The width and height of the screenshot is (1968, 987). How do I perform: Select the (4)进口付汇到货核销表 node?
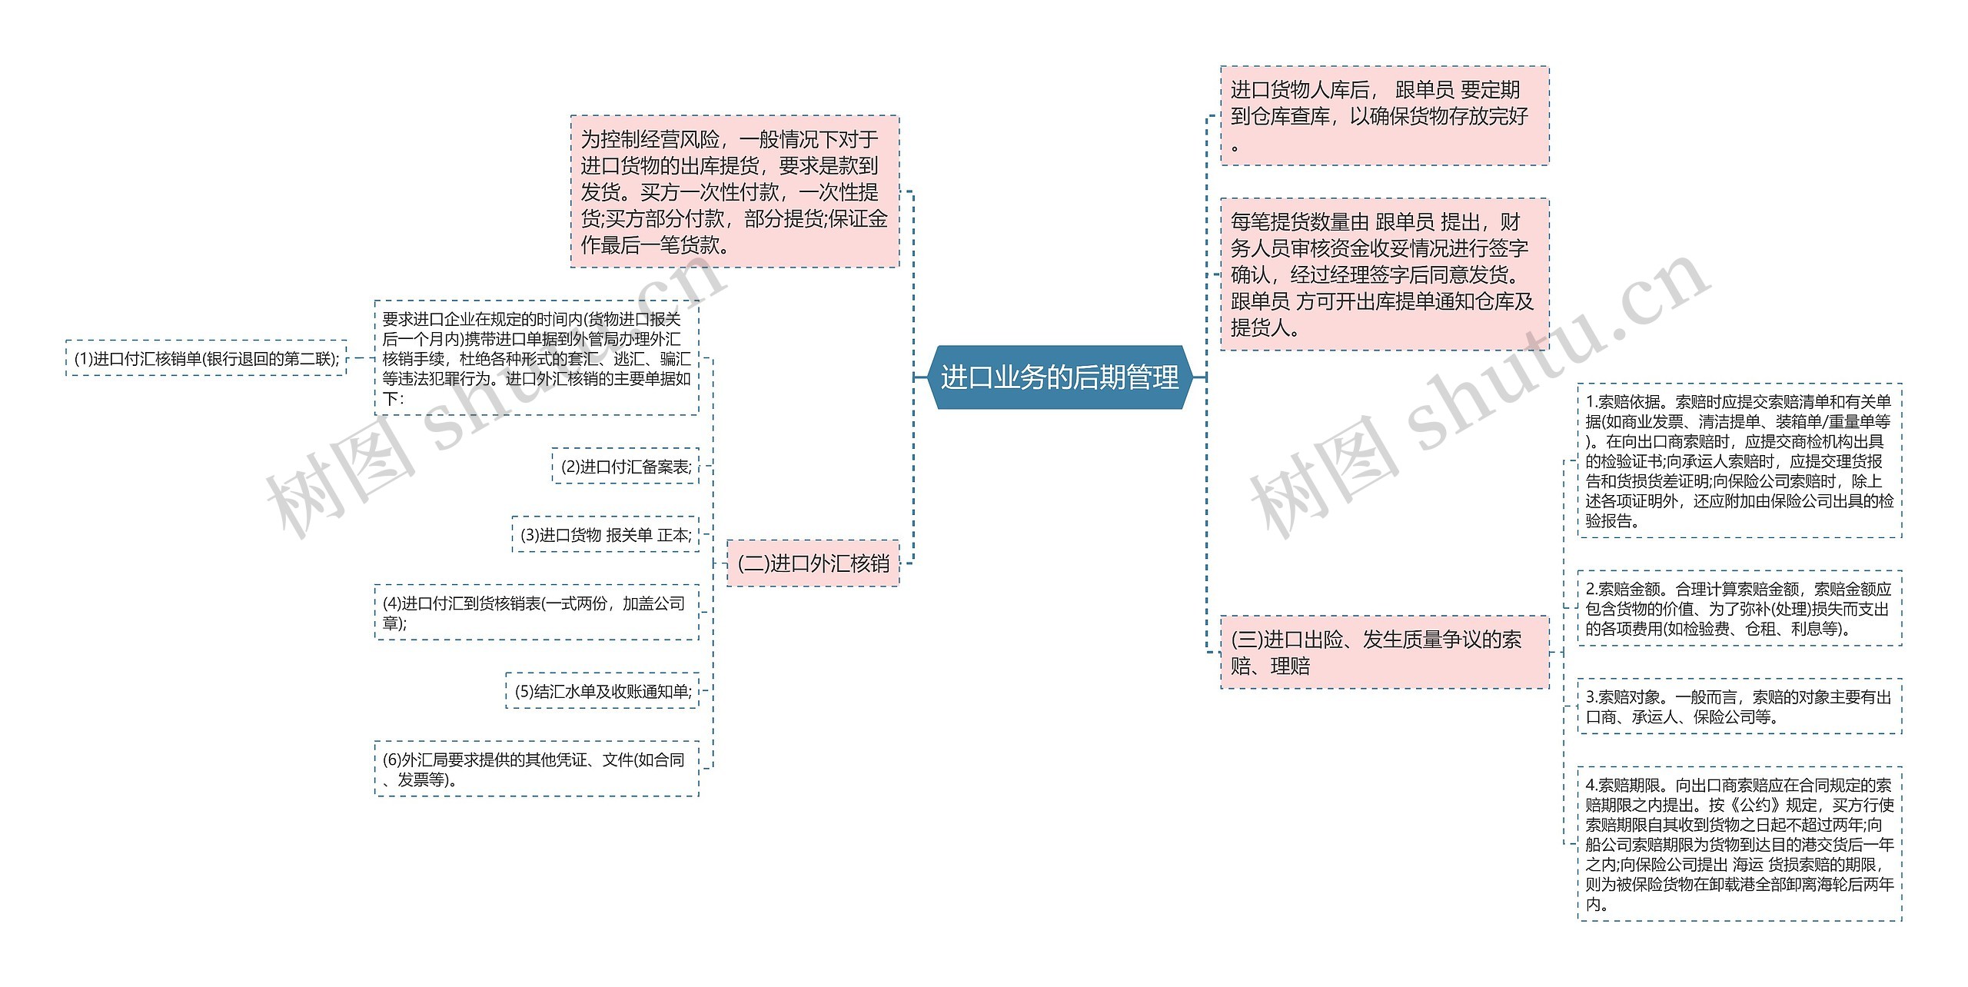[x=537, y=613]
